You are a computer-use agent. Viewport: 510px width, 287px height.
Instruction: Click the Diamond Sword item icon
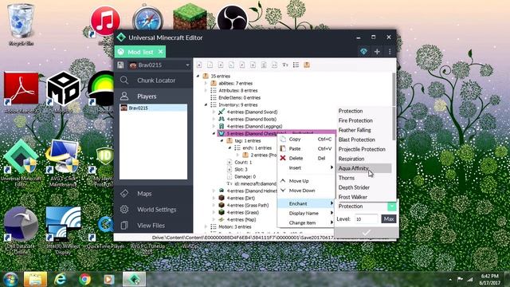click(222, 112)
